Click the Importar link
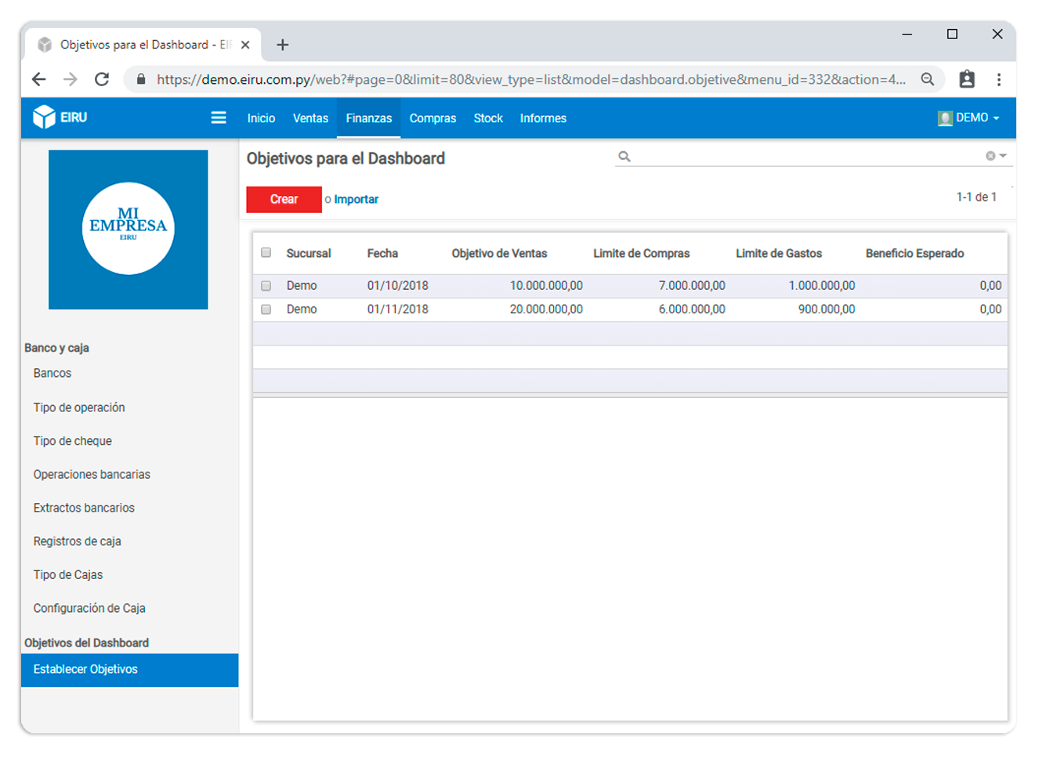This screenshot has width=1039, height=760. [x=357, y=200]
